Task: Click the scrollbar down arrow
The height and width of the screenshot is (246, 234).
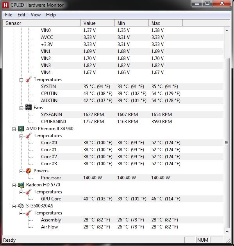Action: click(x=227, y=232)
